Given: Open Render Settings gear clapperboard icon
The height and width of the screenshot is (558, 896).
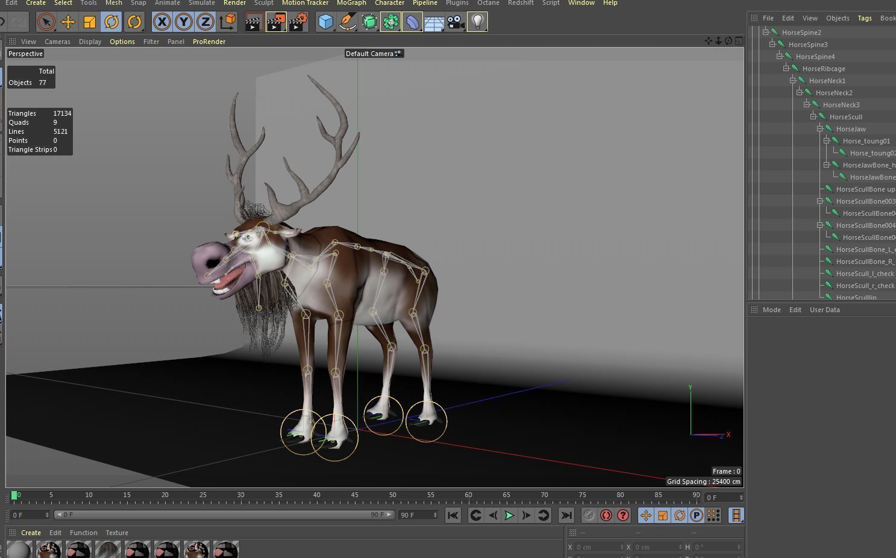Looking at the screenshot, I should (298, 22).
